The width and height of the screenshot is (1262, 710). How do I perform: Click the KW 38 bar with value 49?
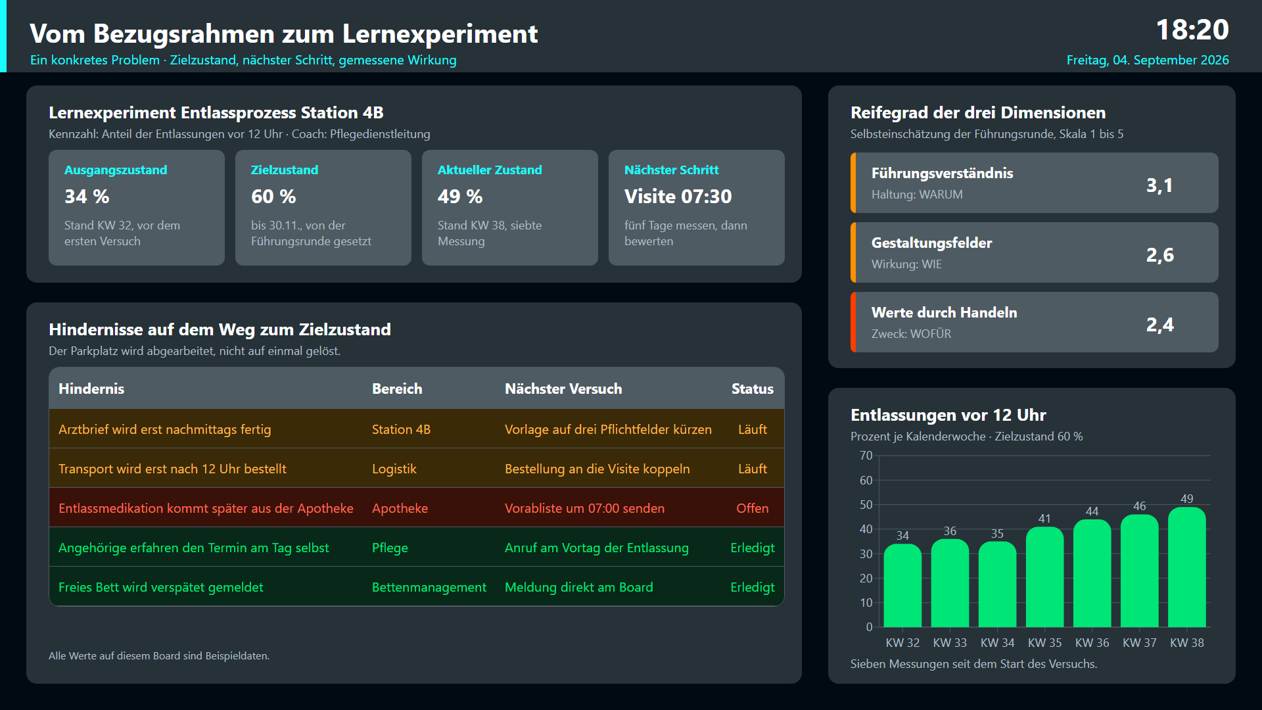pyautogui.click(x=1186, y=567)
